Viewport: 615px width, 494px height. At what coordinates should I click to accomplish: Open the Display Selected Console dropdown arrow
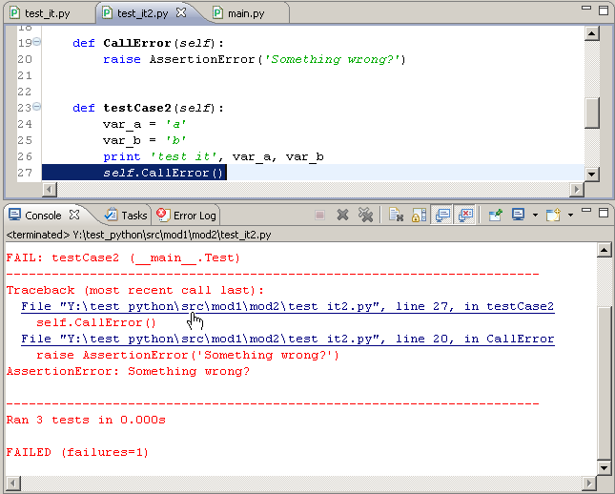(535, 215)
